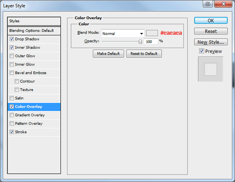Viewport: 235px width, 182px height.
Task: Click Reset to Default button
Action: click(x=144, y=54)
